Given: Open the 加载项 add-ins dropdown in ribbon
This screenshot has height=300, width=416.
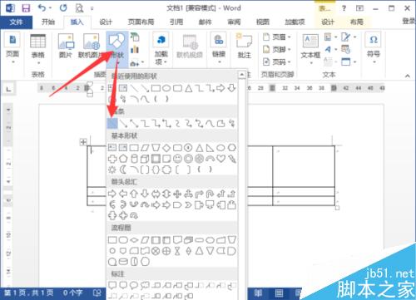Looking at the screenshot, I should 161,49.
